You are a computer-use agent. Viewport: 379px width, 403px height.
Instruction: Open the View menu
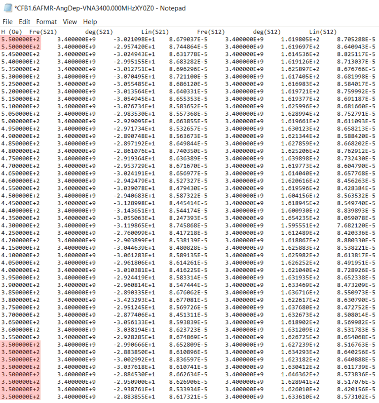(x=70, y=22)
